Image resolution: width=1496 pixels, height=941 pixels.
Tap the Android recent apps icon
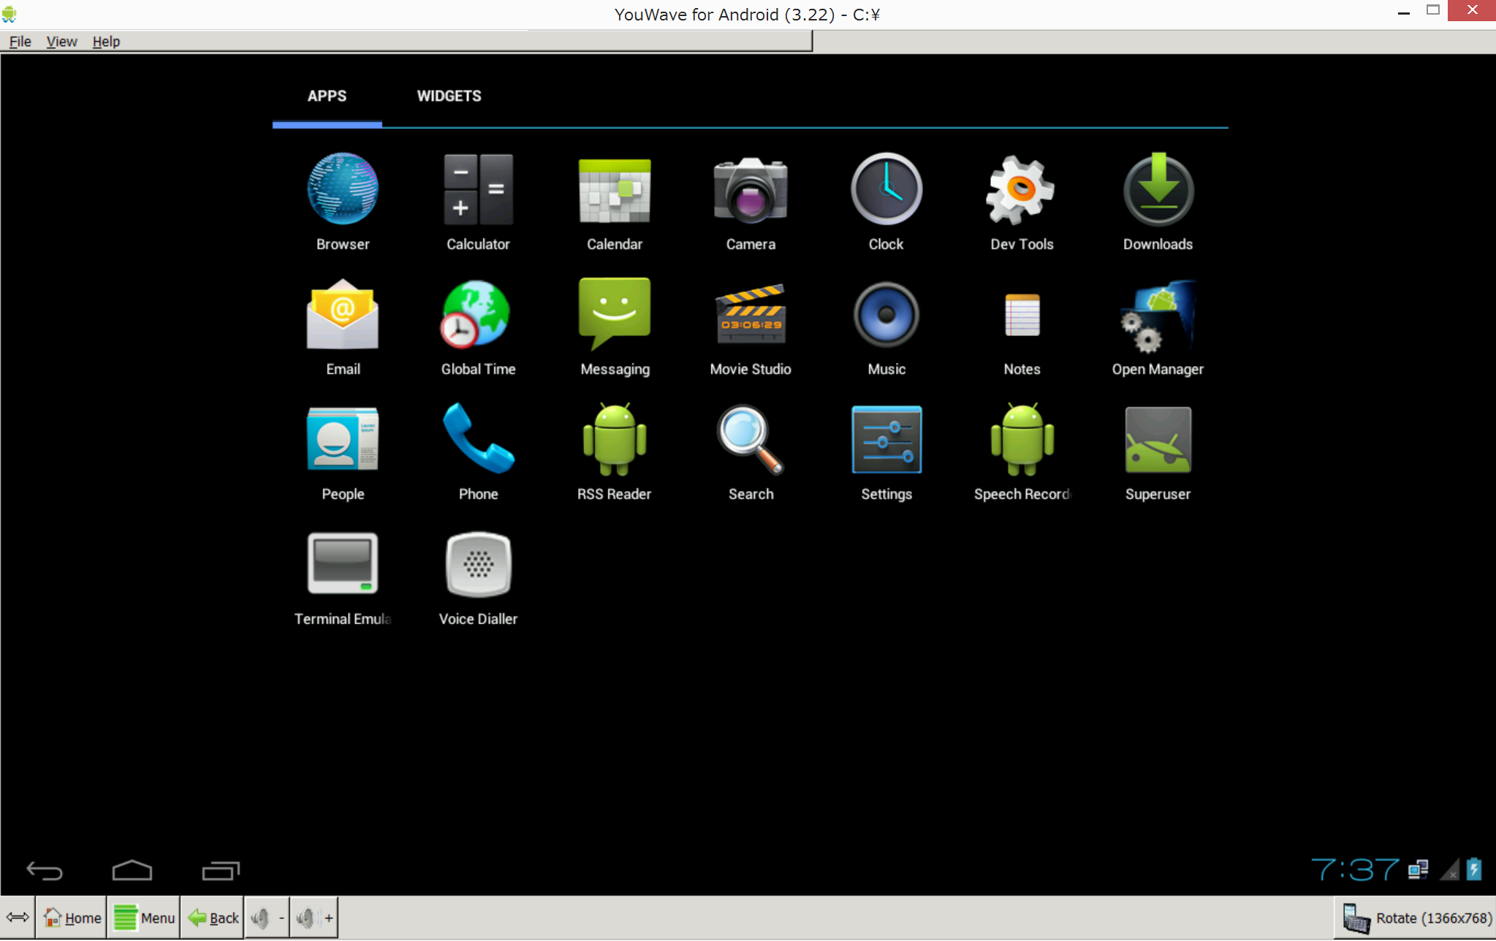(x=221, y=870)
